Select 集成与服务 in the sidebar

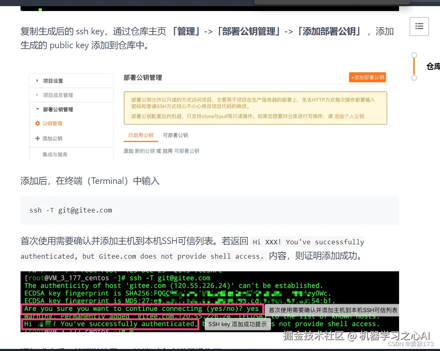(x=54, y=154)
